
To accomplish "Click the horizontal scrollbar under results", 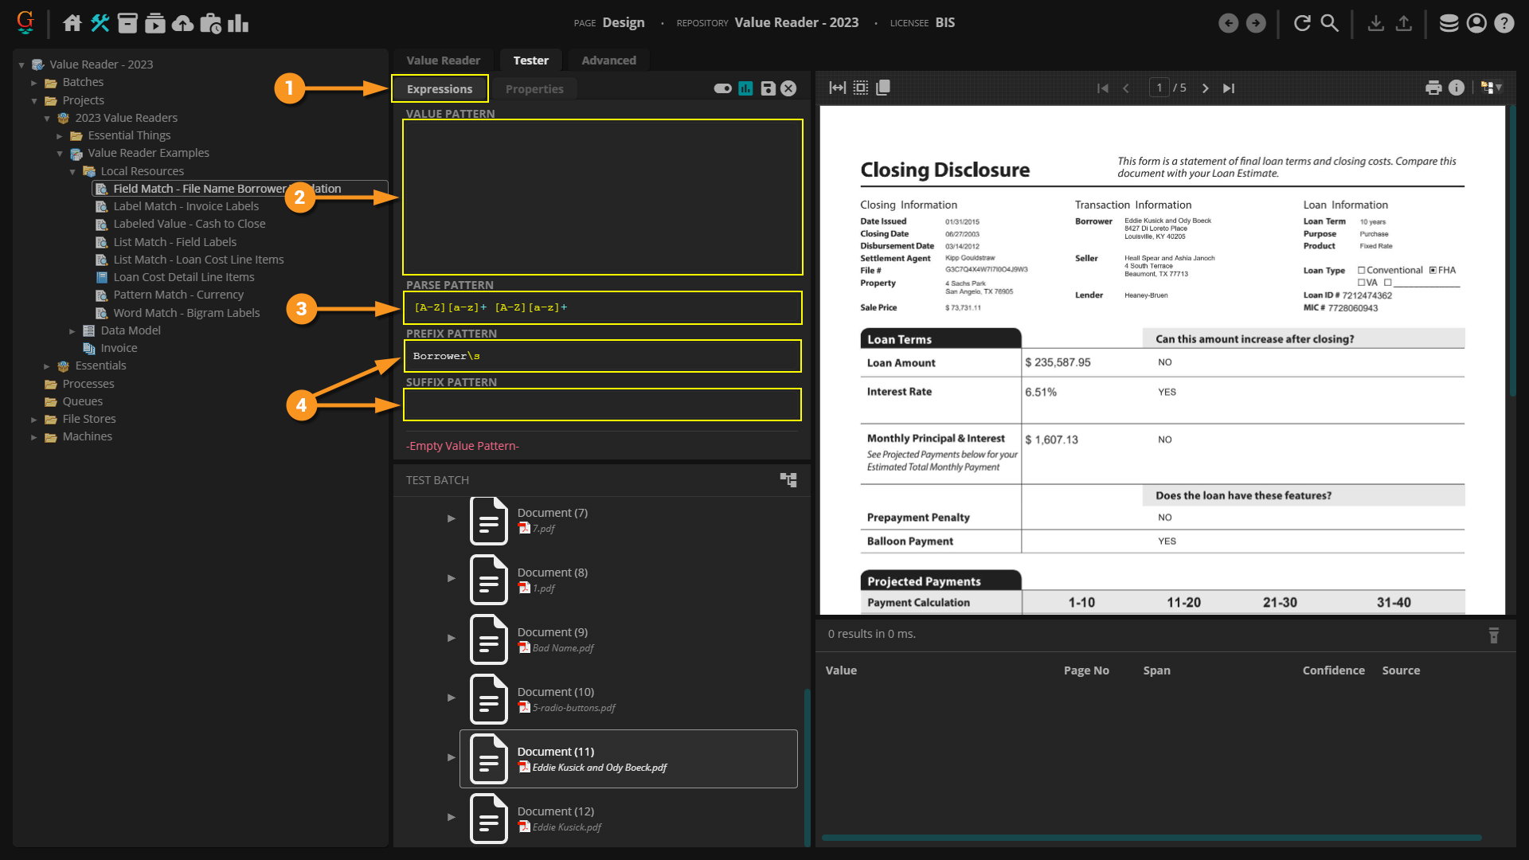I will coord(1151,838).
